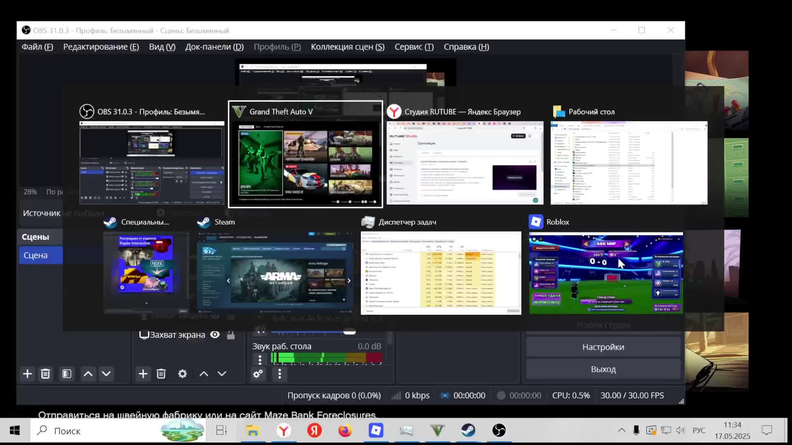Viewport: 792px width, 445px height.
Task: Open the notification center icon
Action: (x=767, y=431)
